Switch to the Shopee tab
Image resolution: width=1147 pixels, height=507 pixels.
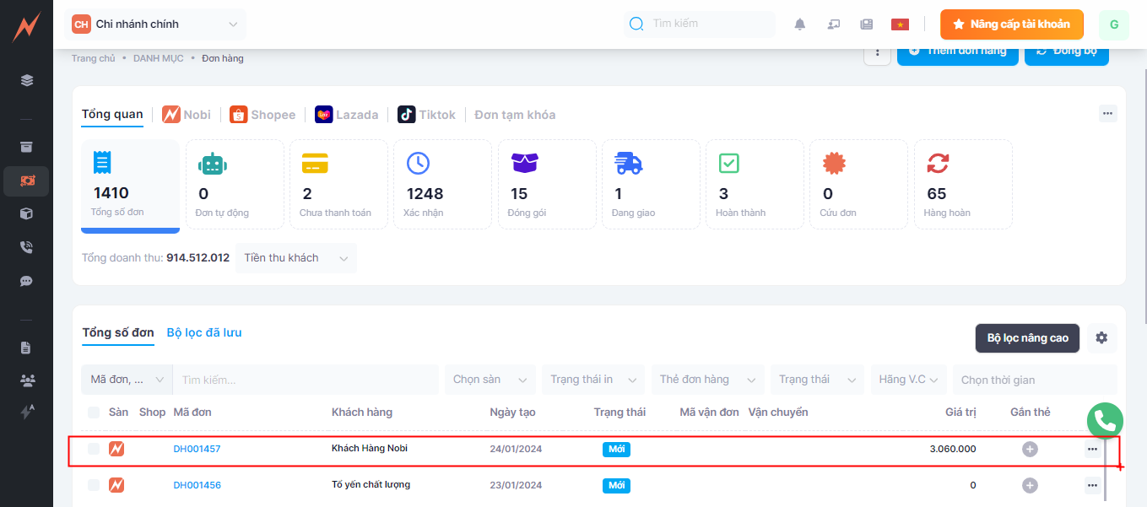(x=262, y=115)
